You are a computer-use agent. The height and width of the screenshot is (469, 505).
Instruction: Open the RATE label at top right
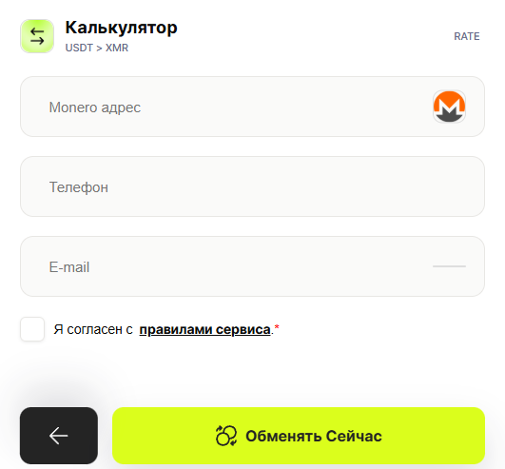[467, 36]
